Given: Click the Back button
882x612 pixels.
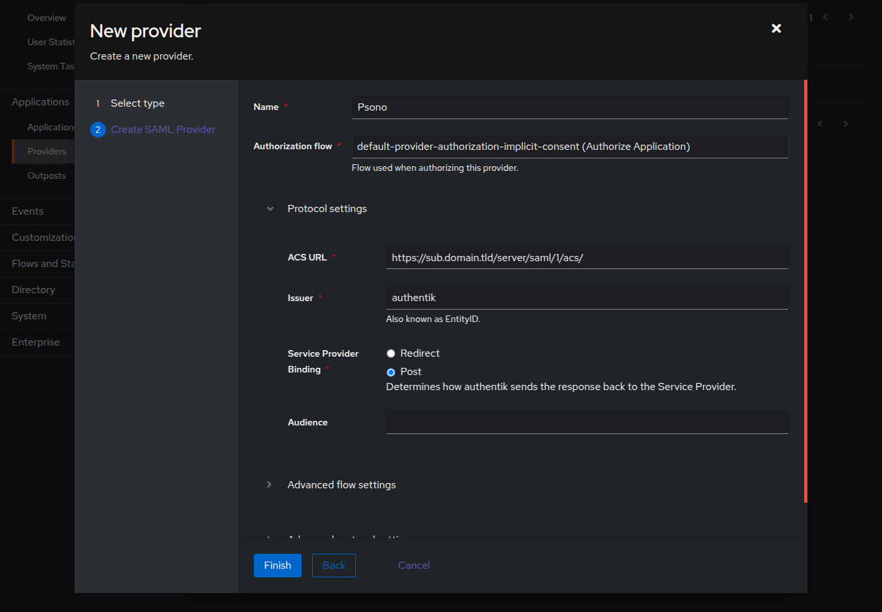Looking at the screenshot, I should 334,566.
